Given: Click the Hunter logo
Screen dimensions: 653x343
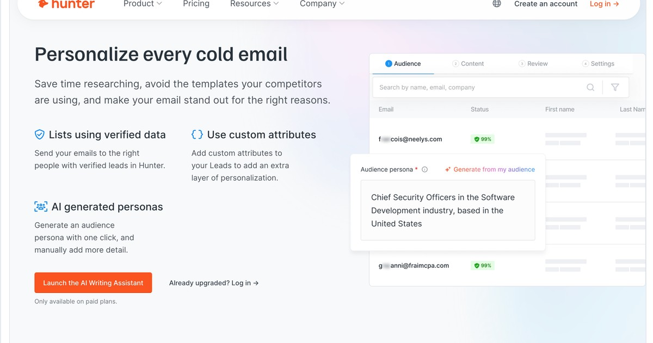Looking at the screenshot, I should pyautogui.click(x=66, y=4).
